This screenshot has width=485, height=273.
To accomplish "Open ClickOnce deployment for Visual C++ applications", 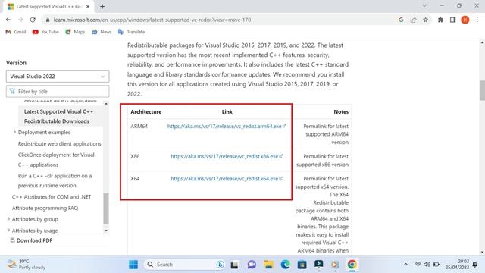I will (56, 160).
